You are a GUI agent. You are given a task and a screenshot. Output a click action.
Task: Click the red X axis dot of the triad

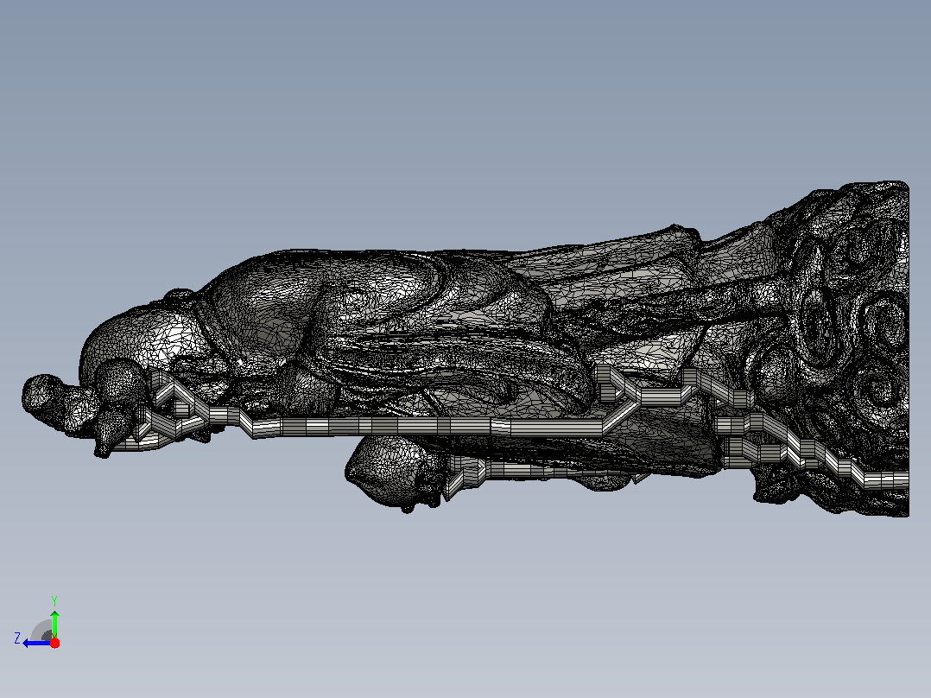coord(54,643)
